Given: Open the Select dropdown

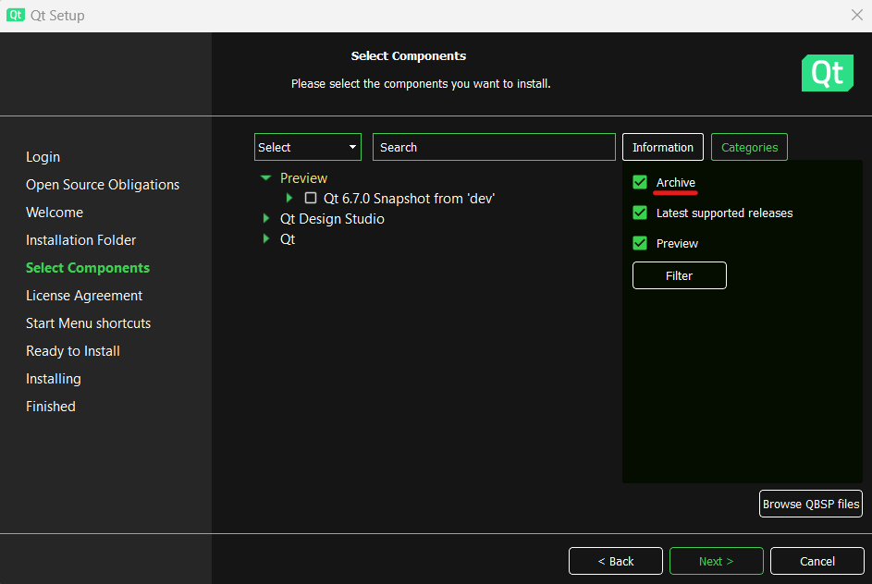Looking at the screenshot, I should 307,147.
